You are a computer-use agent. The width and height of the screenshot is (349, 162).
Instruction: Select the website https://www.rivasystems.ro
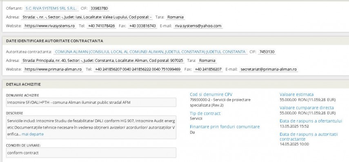point(50,26)
